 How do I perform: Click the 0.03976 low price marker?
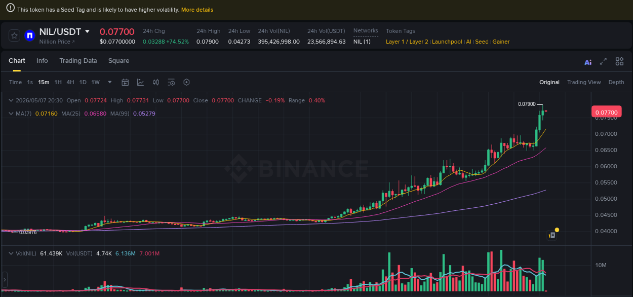pyautogui.click(x=28, y=233)
